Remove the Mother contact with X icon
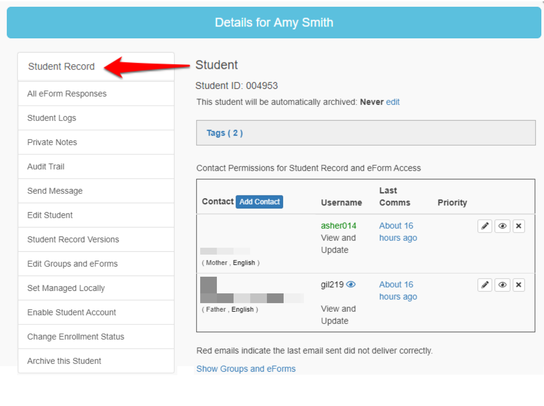Image resolution: width=544 pixels, height=406 pixels. [519, 226]
